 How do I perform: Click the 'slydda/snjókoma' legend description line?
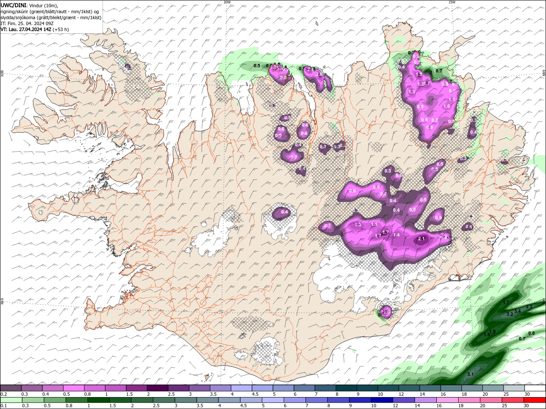[x=51, y=17]
